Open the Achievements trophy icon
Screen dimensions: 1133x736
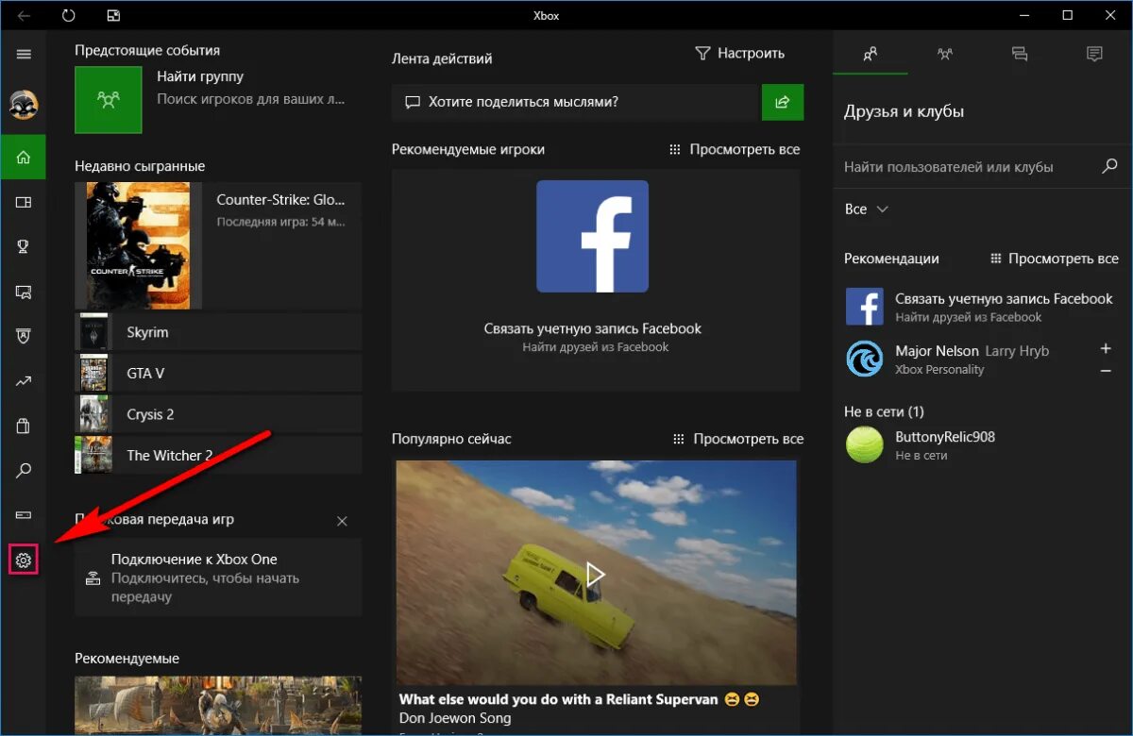(24, 247)
